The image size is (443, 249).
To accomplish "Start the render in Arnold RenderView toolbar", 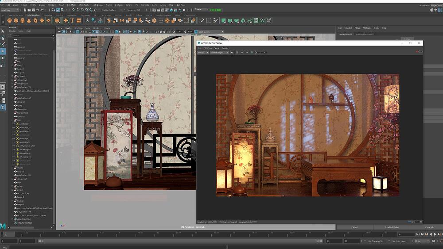I will point(232,53).
